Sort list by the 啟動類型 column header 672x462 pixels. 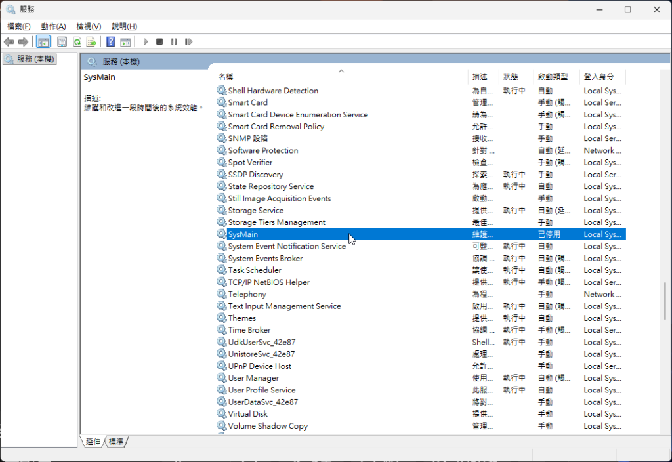(553, 77)
